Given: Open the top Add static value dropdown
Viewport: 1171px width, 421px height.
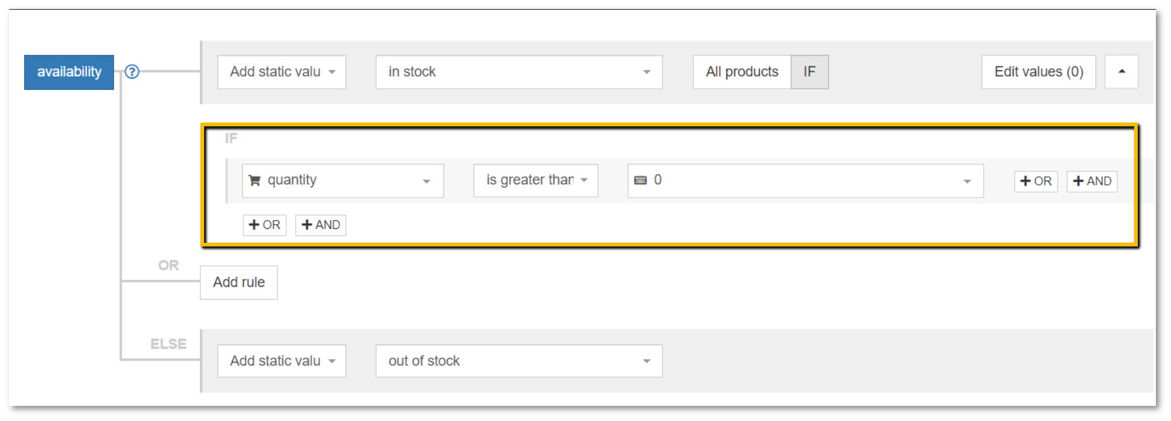Looking at the screenshot, I should [281, 71].
